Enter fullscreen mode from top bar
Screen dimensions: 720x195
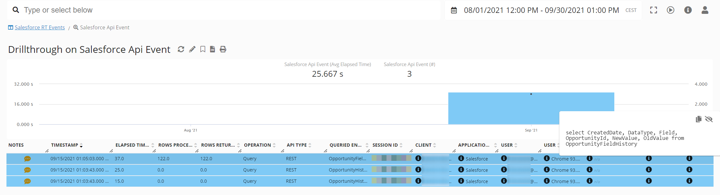coord(653,10)
